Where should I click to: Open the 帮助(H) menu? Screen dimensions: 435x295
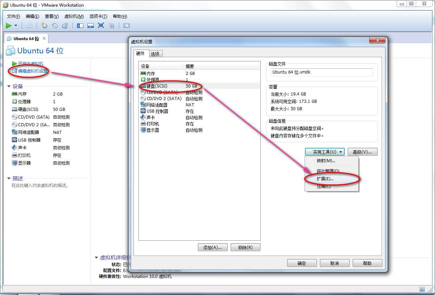[x=120, y=16]
